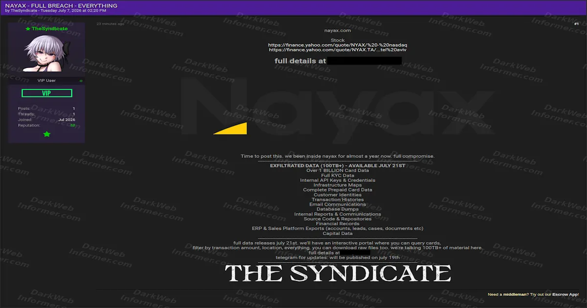Click the 'Joined: Jul 2026' value
The height and width of the screenshot is (308, 587).
coord(67,120)
